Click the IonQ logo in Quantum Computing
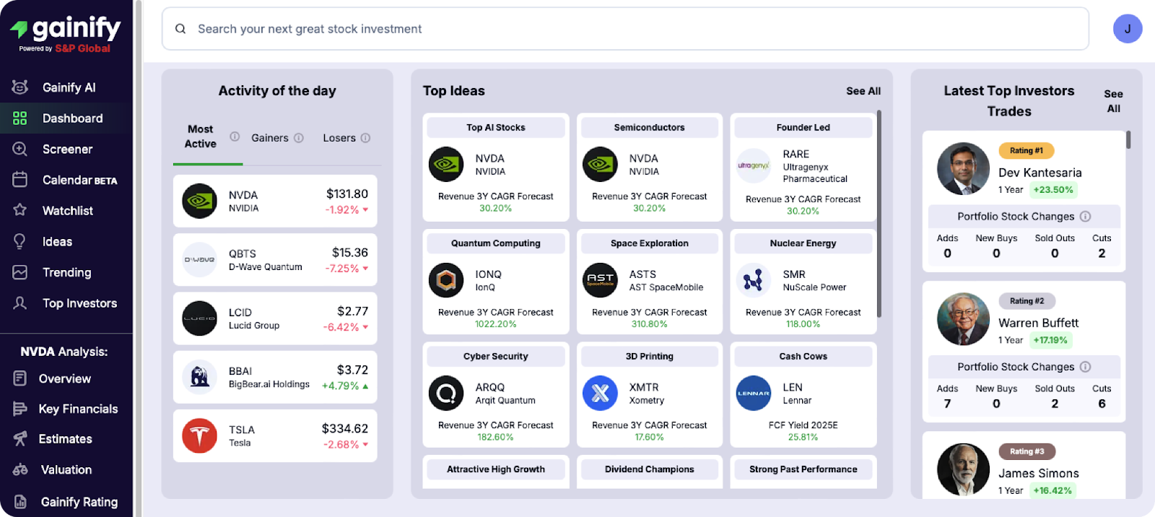1155x517 pixels. (x=446, y=280)
